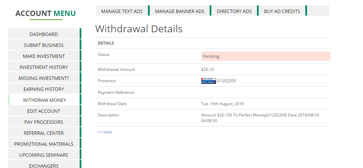View Promotional Materials page
The image size is (363, 168).
(x=44, y=144)
